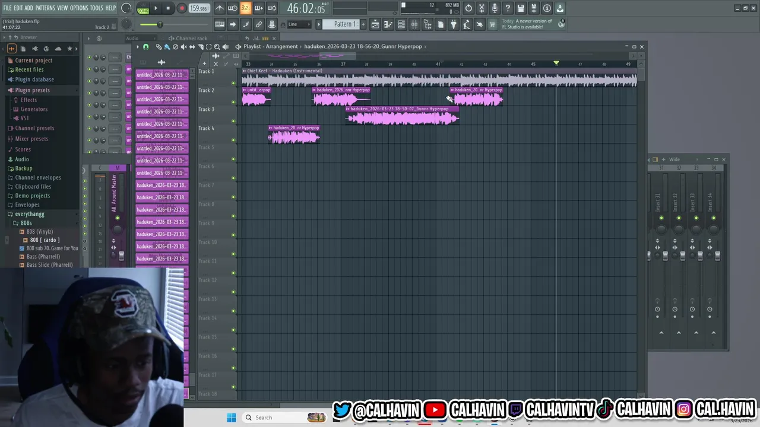This screenshot has width=760, height=427.
Task: Click the Play transport button
Action: point(156,8)
